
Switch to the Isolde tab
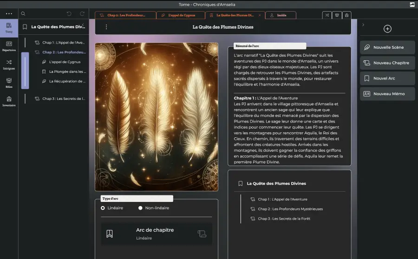point(281,15)
